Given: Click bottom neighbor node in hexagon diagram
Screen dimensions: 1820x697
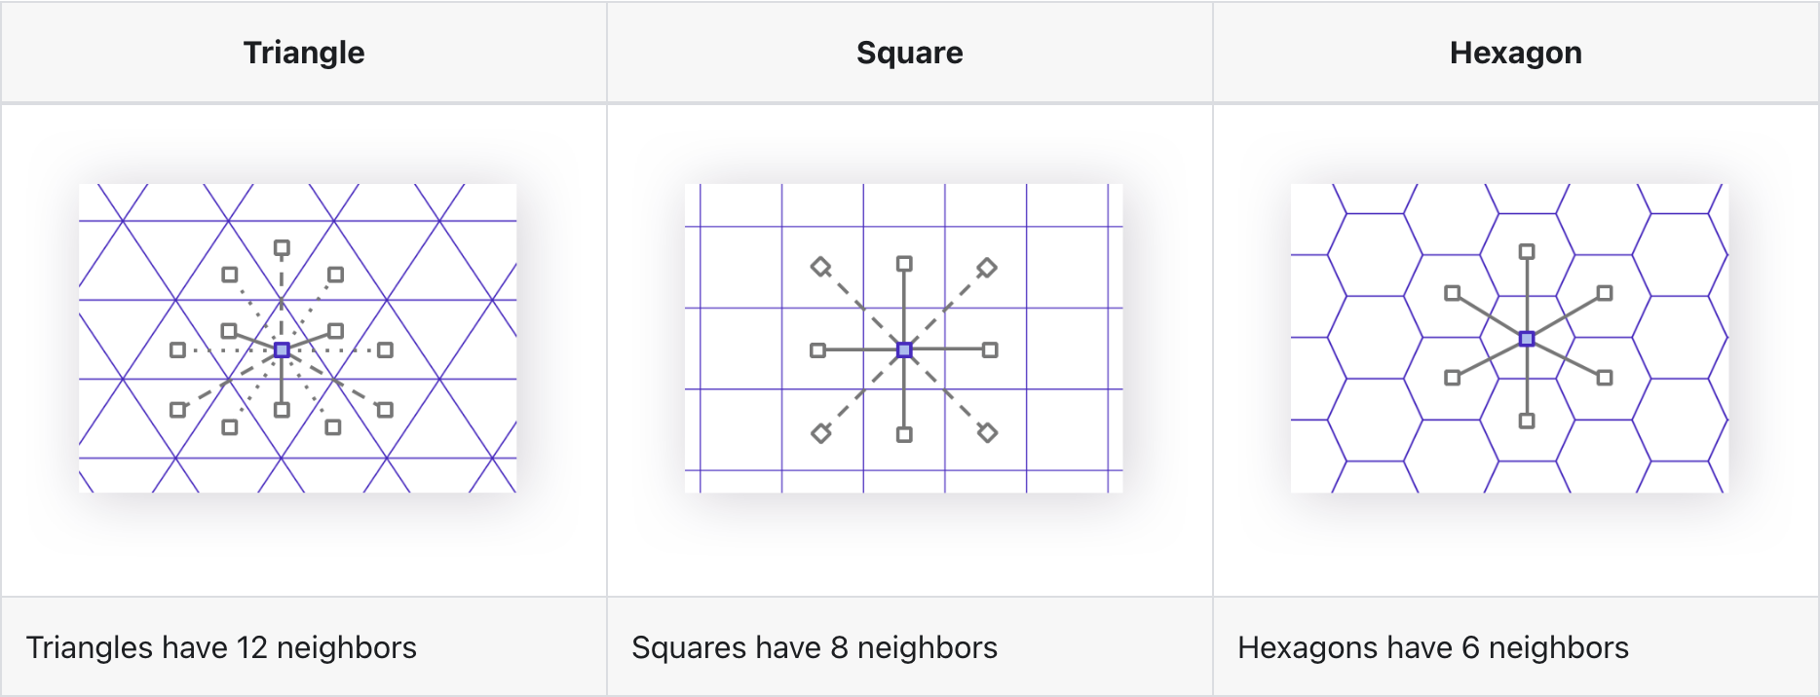Looking at the screenshot, I should tap(1527, 422).
